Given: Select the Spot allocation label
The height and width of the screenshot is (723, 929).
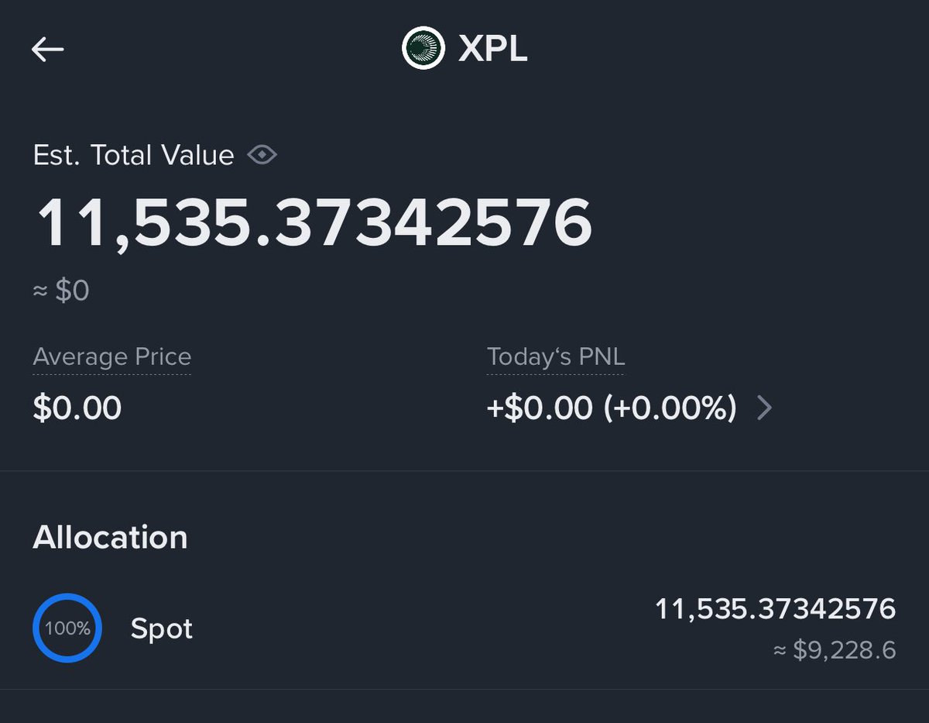Looking at the screenshot, I should pyautogui.click(x=161, y=628).
